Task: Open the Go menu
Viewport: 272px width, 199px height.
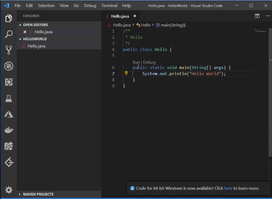Action: (x=76, y=5)
